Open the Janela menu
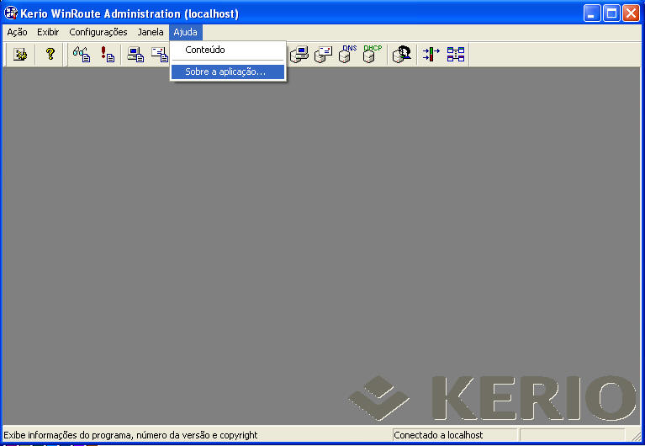 [x=151, y=32]
